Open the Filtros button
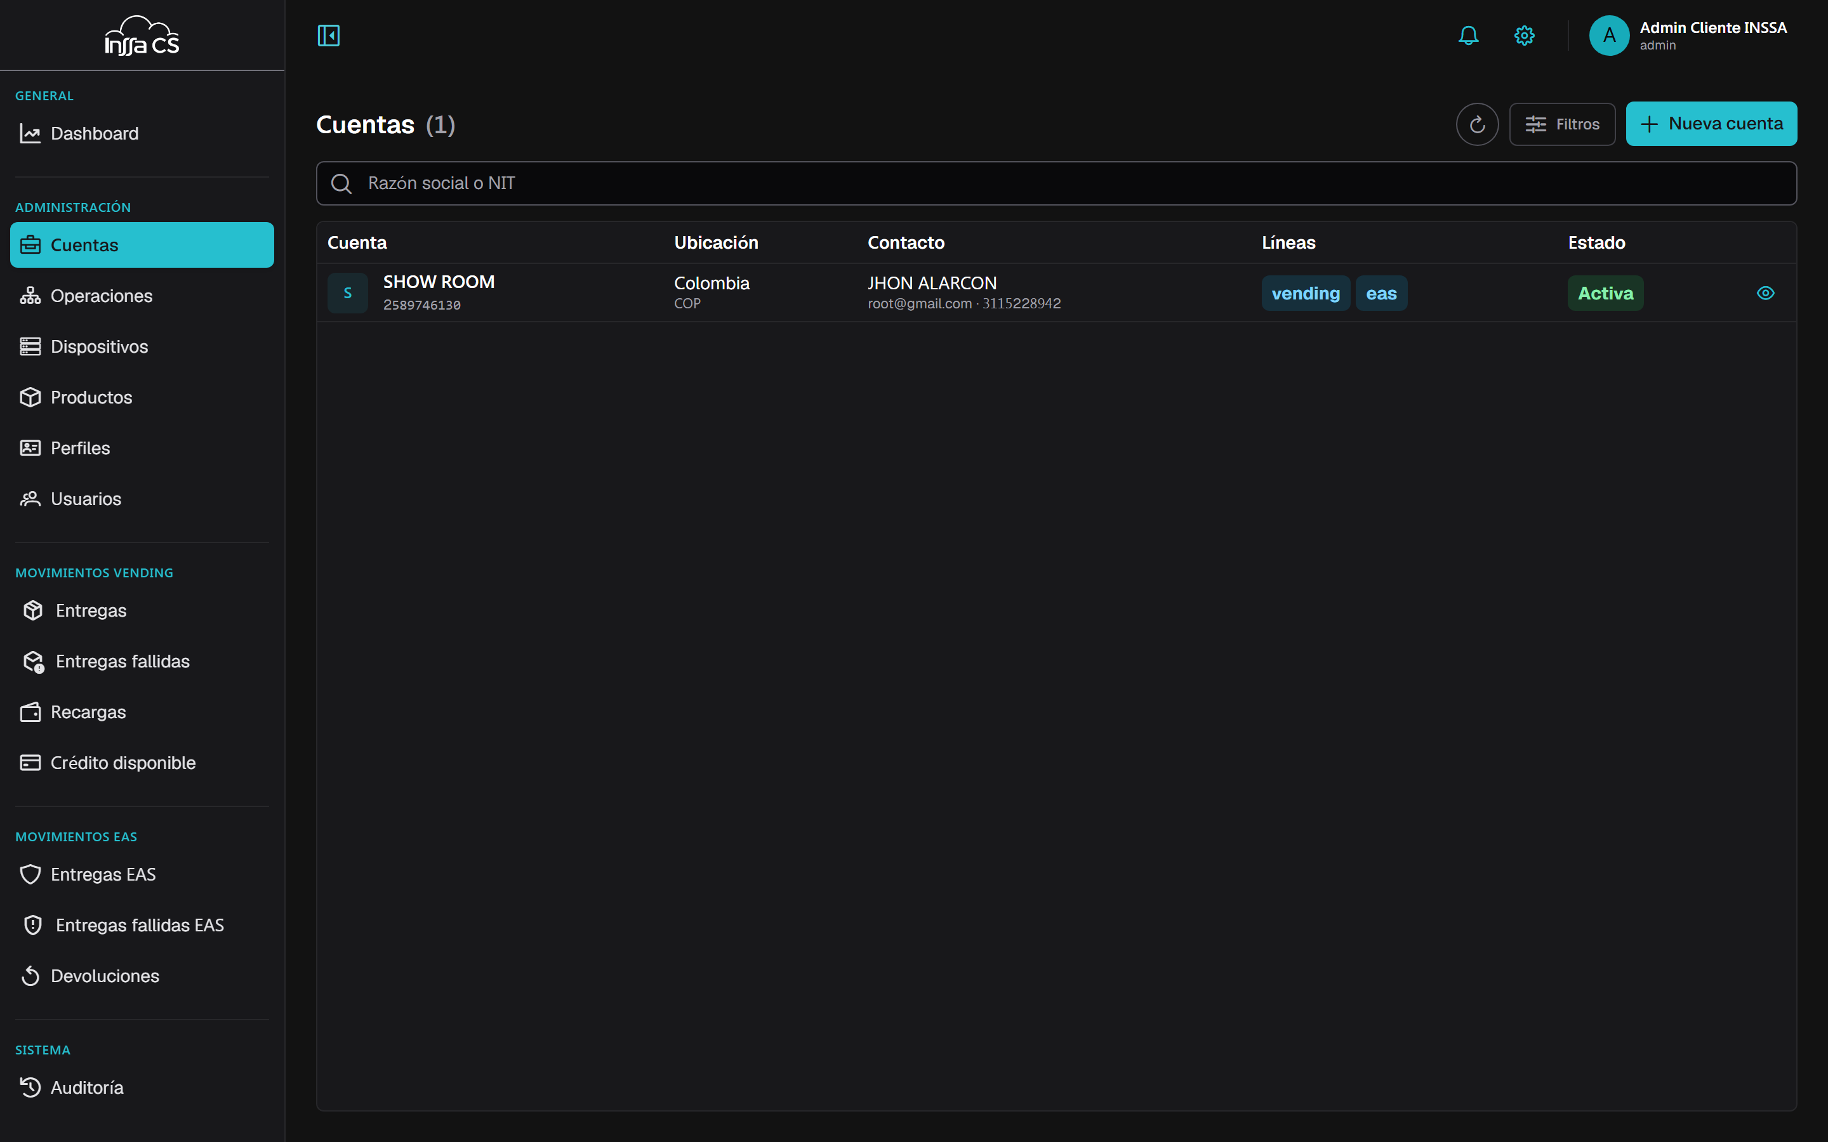The height and width of the screenshot is (1142, 1828). 1562,124
